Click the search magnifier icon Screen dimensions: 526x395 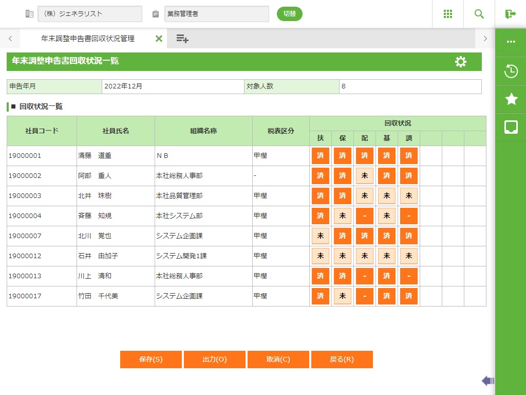point(479,14)
